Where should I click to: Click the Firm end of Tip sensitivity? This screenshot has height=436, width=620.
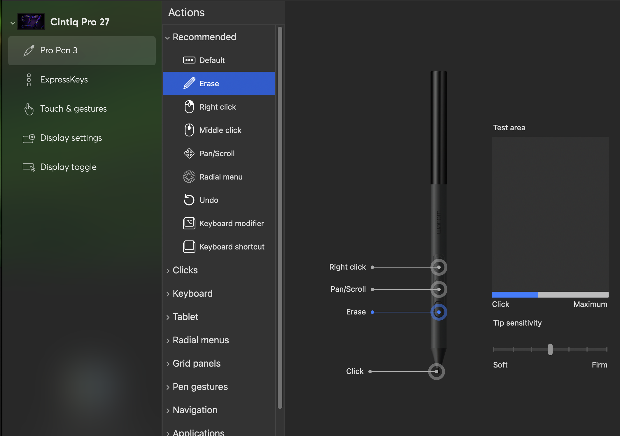click(599, 365)
